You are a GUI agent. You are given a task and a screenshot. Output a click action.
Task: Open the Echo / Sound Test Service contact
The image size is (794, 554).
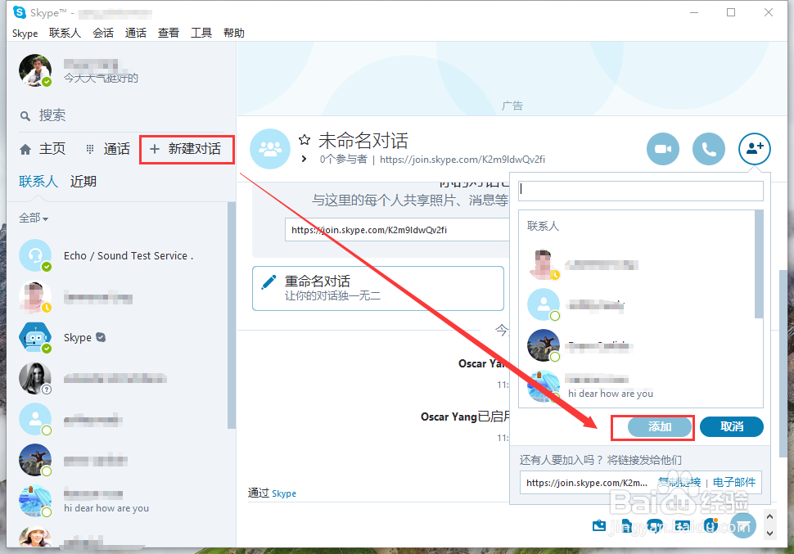(121, 256)
